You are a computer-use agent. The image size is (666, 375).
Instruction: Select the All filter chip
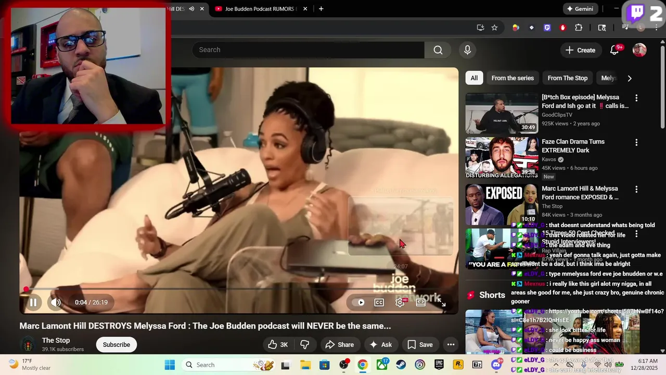[474, 78]
